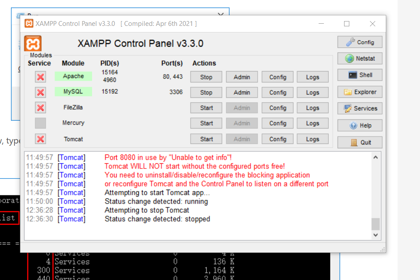Open Config for the MySQL module
Image resolution: width=420 pixels, height=280 pixels.
click(277, 92)
